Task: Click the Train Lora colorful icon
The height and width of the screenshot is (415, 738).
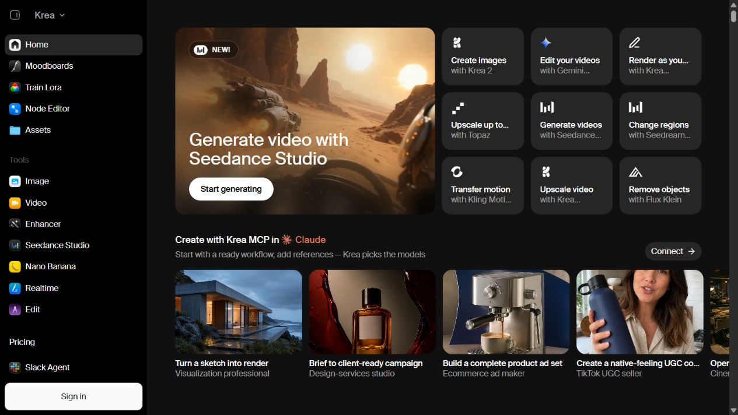Action: 15,87
